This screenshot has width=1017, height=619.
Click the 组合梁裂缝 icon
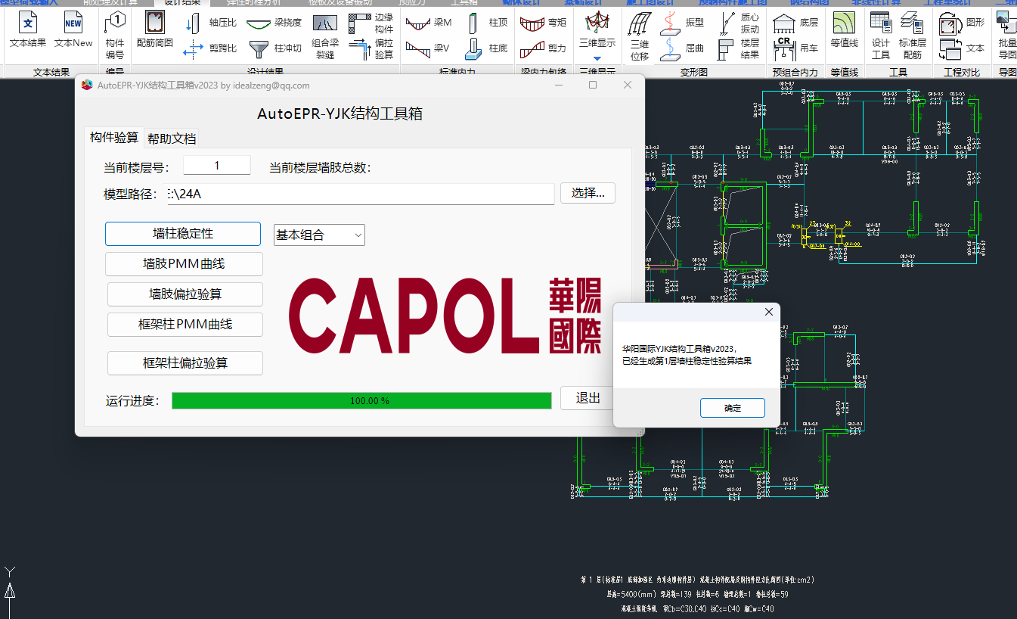tap(324, 35)
